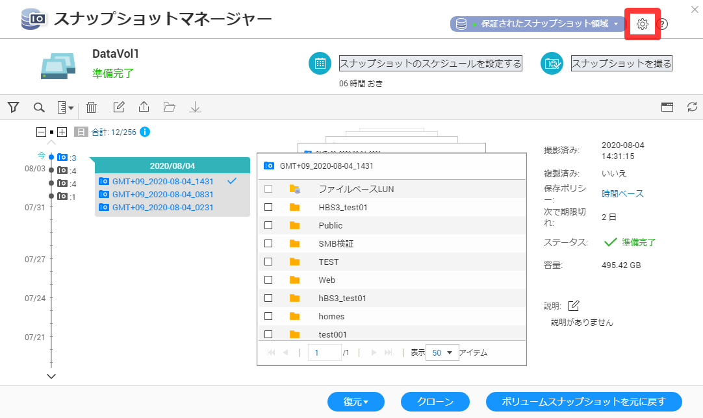
Task: Select snapshot GMT+09_2020-08-04_1431
Action: point(162,182)
